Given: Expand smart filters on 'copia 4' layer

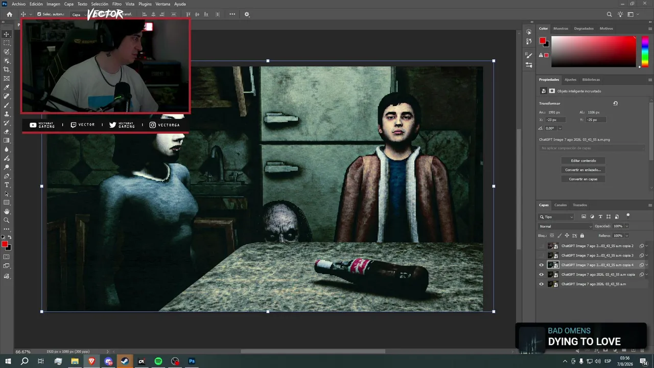Looking at the screenshot, I should (x=647, y=265).
